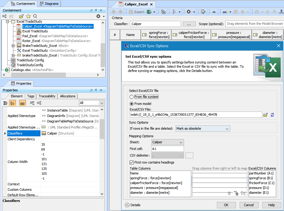
Task: Click the browse folder icon beside Excel/CSV File
Action: tap(266, 115)
